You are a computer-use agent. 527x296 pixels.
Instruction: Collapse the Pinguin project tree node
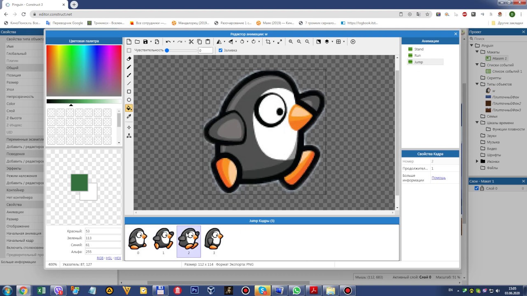click(x=472, y=46)
